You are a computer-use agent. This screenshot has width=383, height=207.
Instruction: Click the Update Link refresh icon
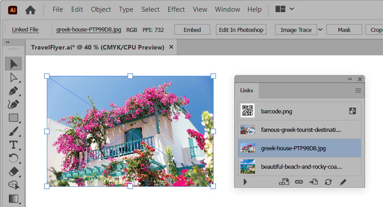click(x=328, y=182)
